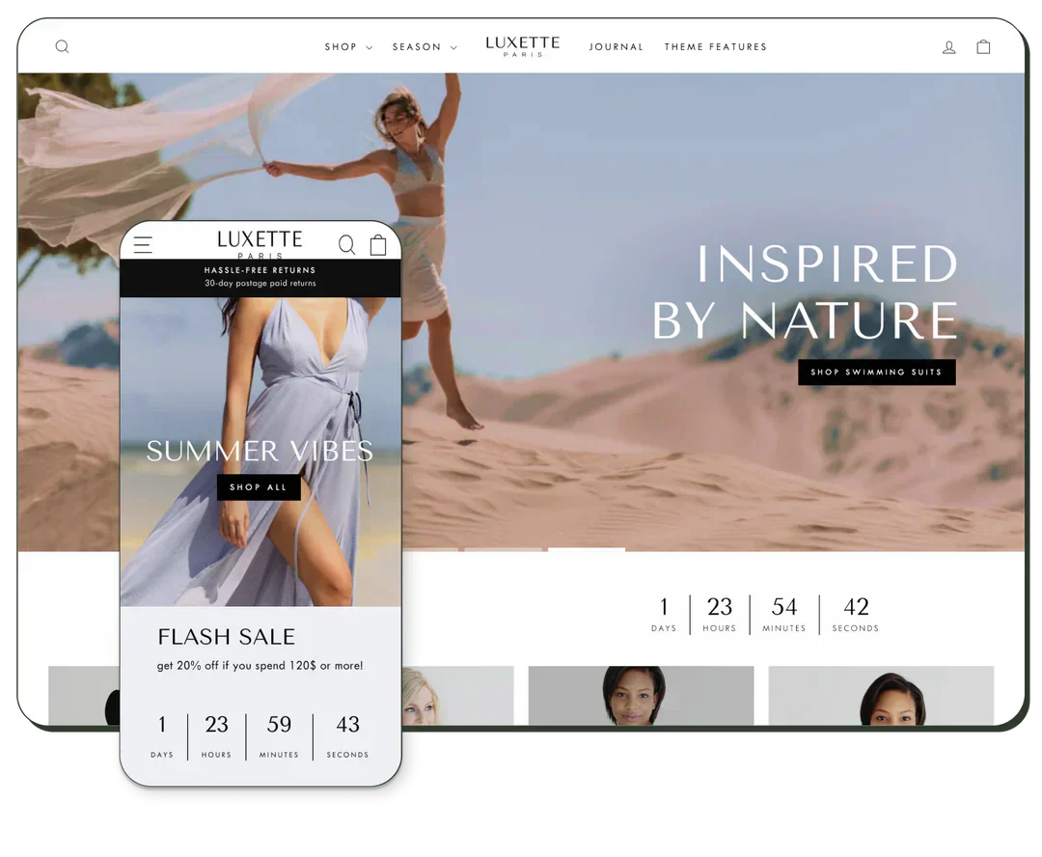The image size is (1042, 857).
Task: Open the Theme Features menu item
Action: click(x=715, y=46)
